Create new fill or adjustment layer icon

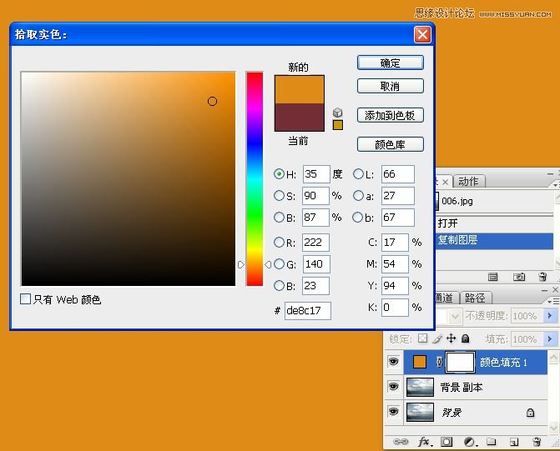470,442
